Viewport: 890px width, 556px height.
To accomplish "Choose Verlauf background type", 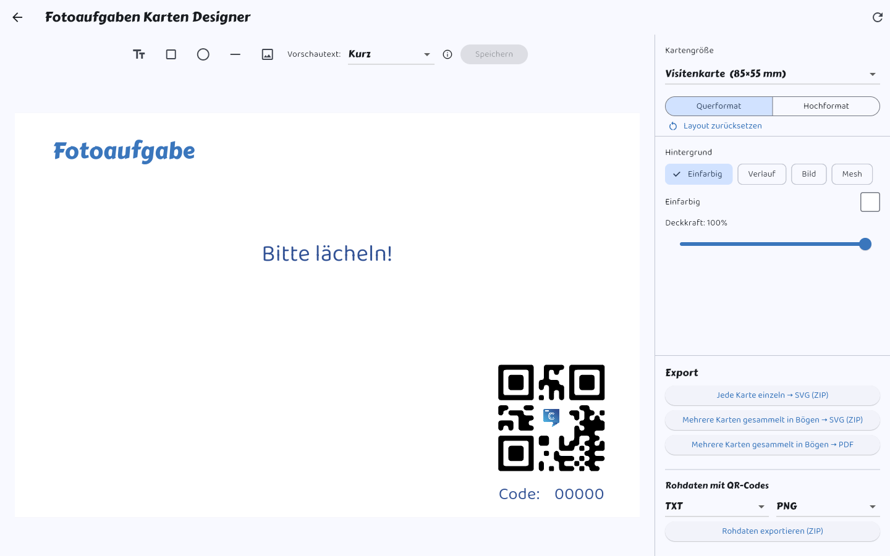I will [x=761, y=174].
